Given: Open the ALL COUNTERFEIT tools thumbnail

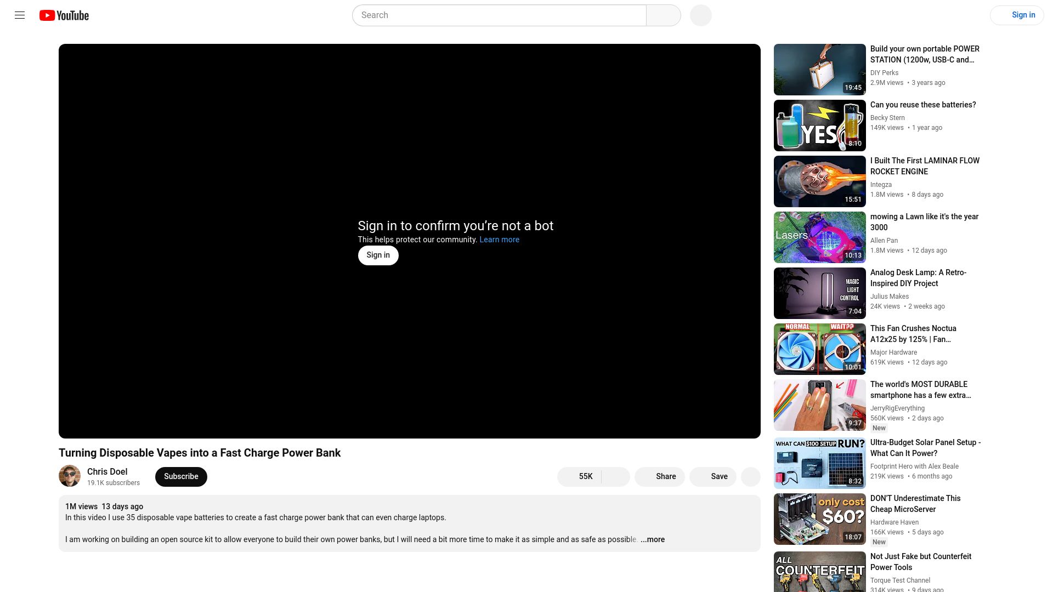Looking at the screenshot, I should coord(820,572).
